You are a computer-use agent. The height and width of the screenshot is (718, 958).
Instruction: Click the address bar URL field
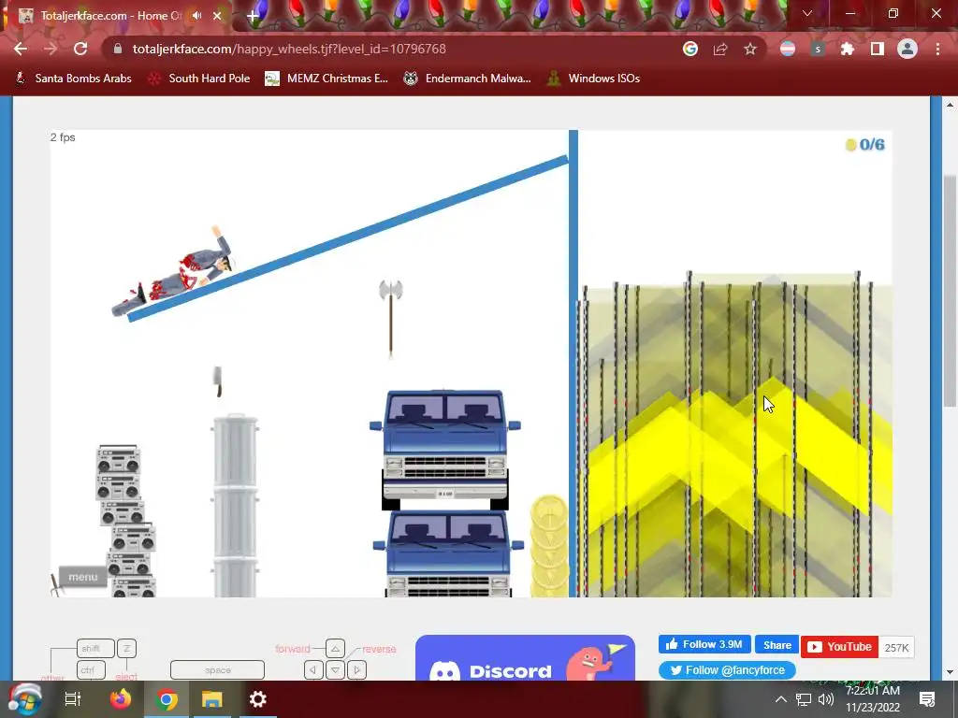(x=391, y=49)
